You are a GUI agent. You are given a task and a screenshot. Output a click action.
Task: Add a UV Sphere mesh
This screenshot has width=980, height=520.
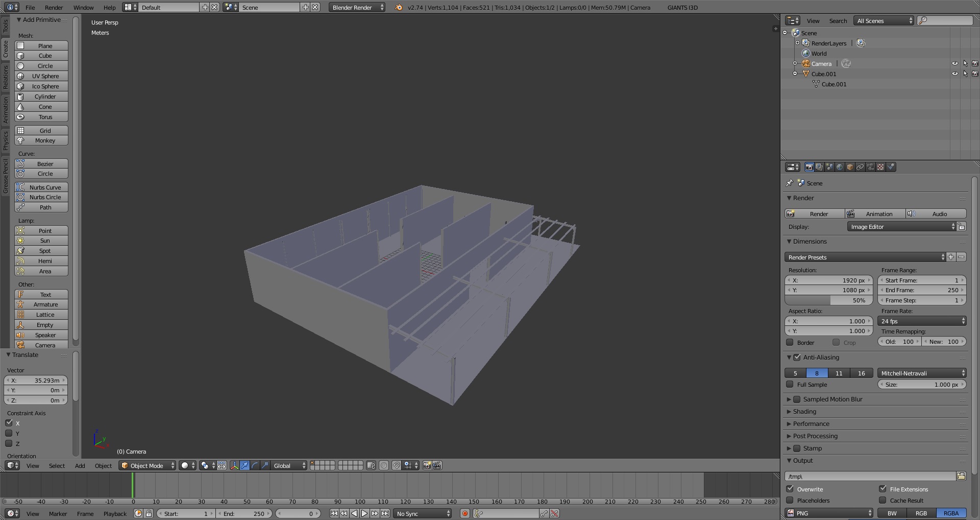[x=41, y=76]
